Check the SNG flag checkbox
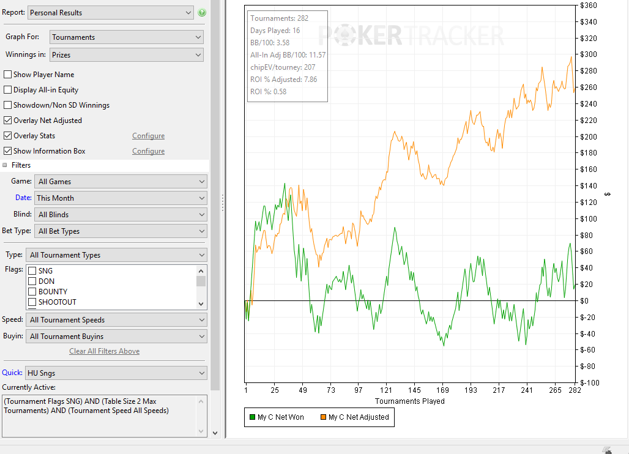 pyautogui.click(x=32, y=270)
